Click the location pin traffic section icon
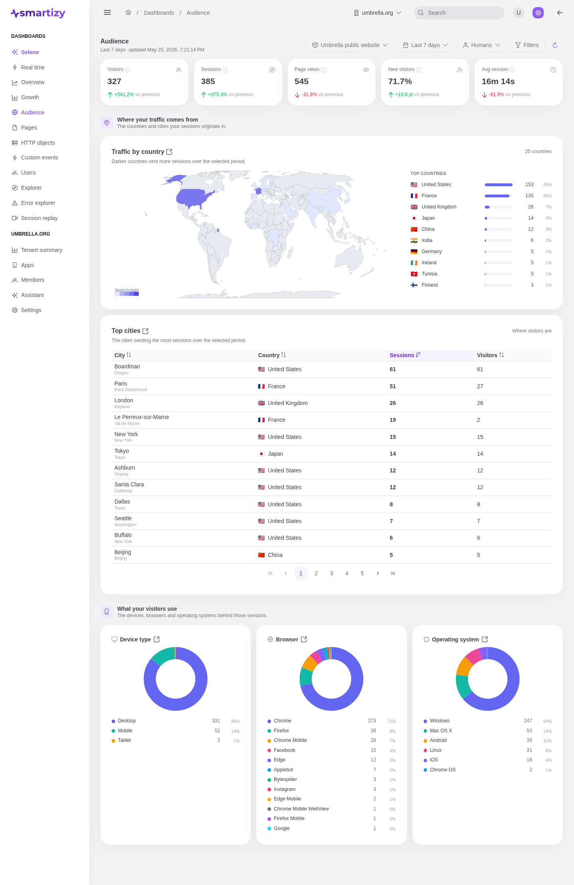574x885 pixels. [107, 123]
